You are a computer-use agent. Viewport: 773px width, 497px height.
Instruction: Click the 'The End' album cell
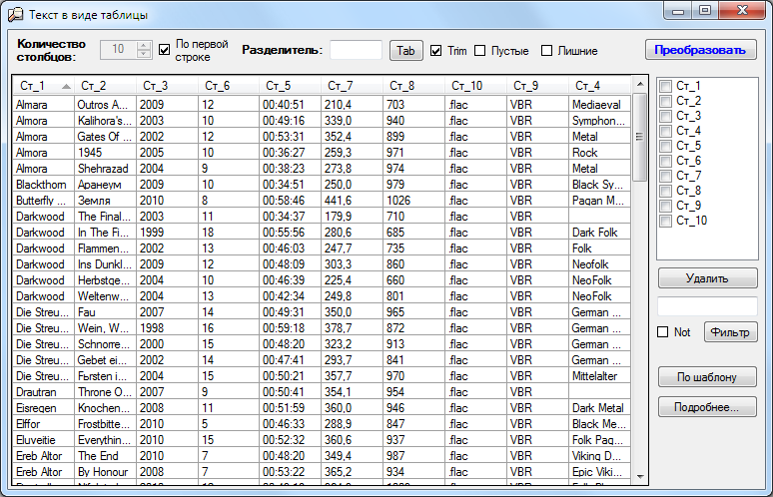point(106,456)
